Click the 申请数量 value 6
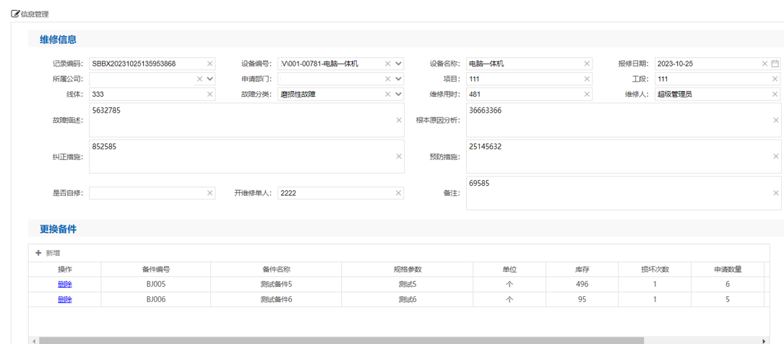Screen dimensions: 784x344 (728, 284)
